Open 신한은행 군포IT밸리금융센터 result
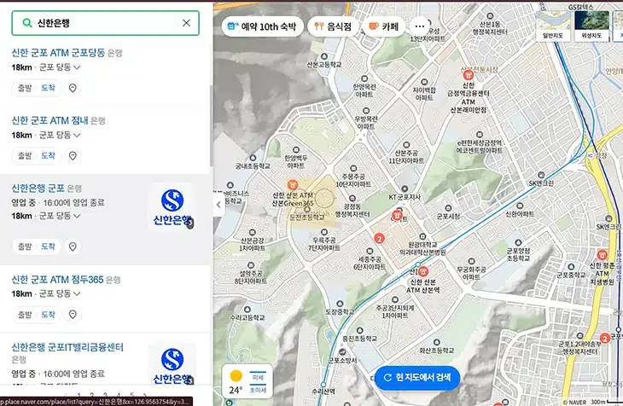Viewport: 623px width, 406px height. pyautogui.click(x=67, y=347)
